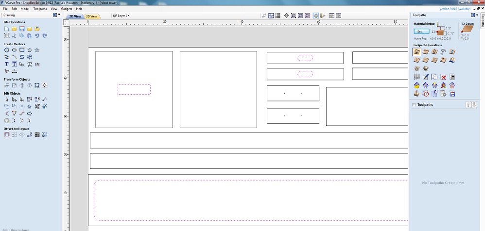This screenshot has width=485, height=231.
Task: Select the Draw Rectangle tool
Action: pyautogui.click(x=22, y=50)
